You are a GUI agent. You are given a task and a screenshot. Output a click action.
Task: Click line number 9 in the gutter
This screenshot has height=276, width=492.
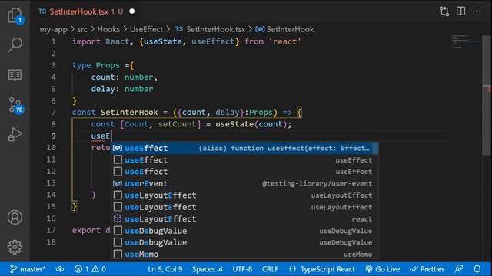(53, 136)
